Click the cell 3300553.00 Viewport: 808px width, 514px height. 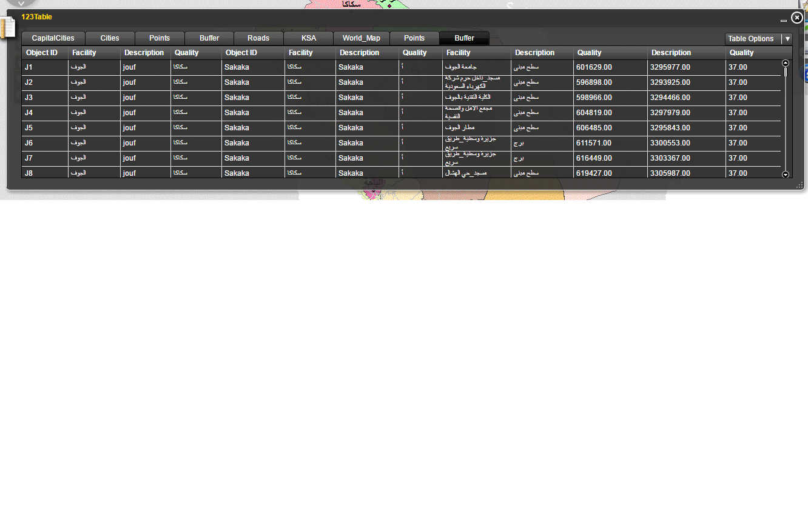(x=687, y=143)
